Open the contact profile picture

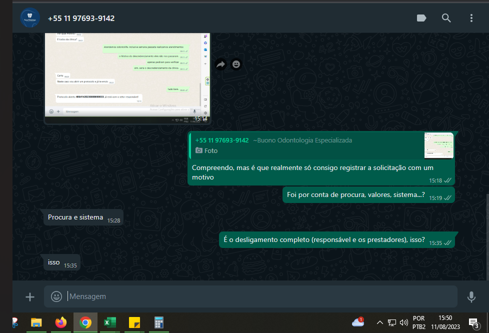coord(30,18)
